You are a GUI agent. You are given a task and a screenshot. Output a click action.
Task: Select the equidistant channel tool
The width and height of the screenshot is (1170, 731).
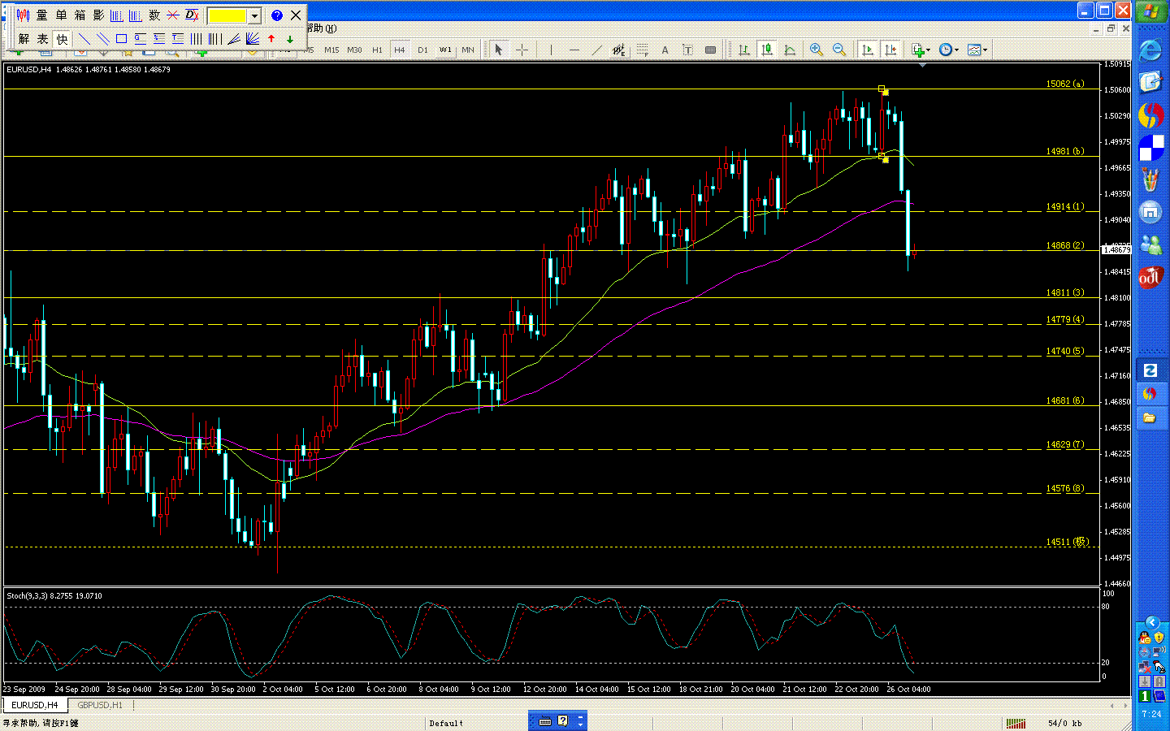(x=619, y=50)
